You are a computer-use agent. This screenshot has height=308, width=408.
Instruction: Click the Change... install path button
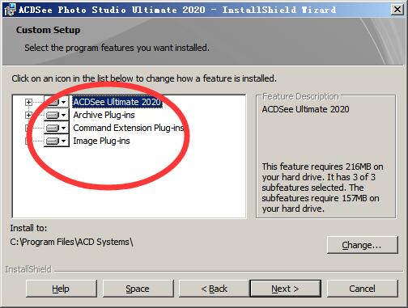(x=362, y=245)
